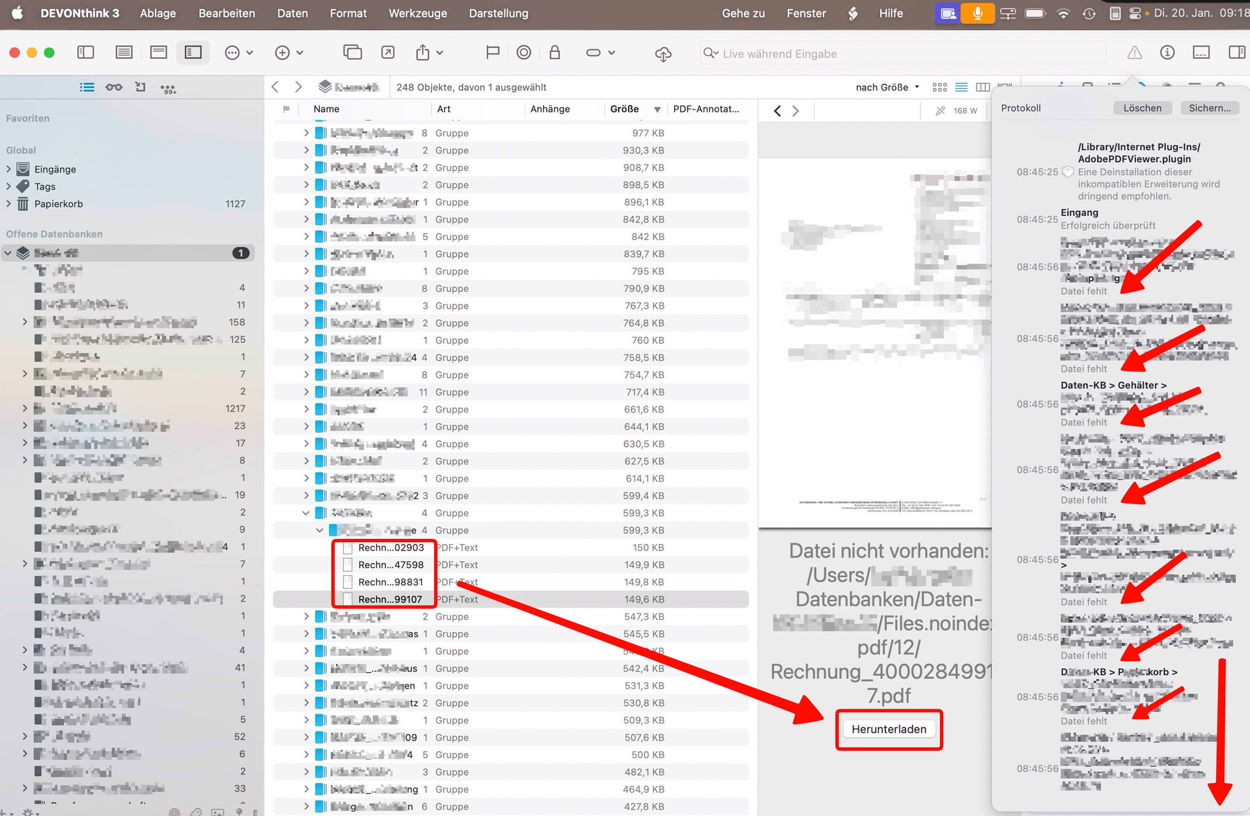
Task: Open the 'nach Größe' sort dropdown
Action: [887, 87]
